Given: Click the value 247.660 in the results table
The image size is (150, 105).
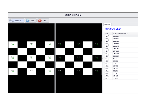Looking at the screenshot, I should [116, 51].
